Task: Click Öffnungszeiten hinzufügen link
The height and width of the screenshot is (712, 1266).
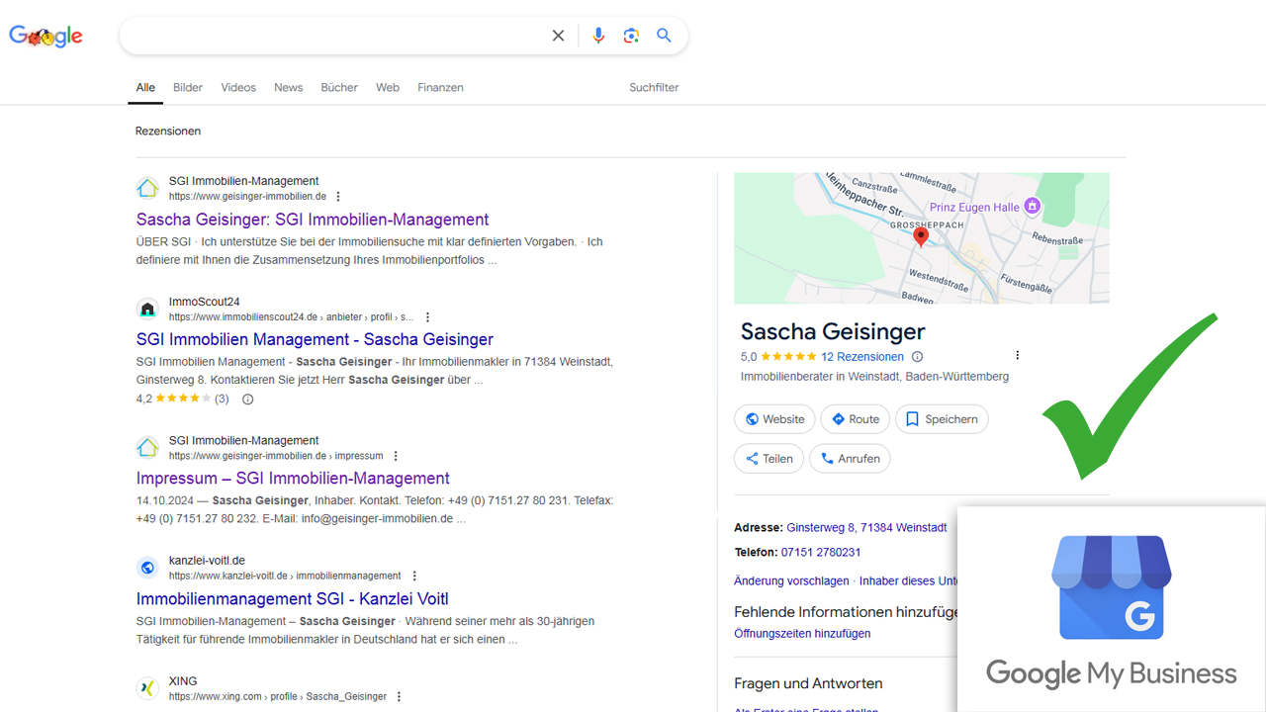Action: pos(802,634)
